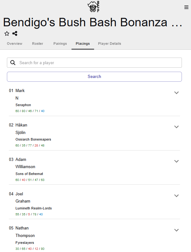Click the share icon

(x=15, y=33)
